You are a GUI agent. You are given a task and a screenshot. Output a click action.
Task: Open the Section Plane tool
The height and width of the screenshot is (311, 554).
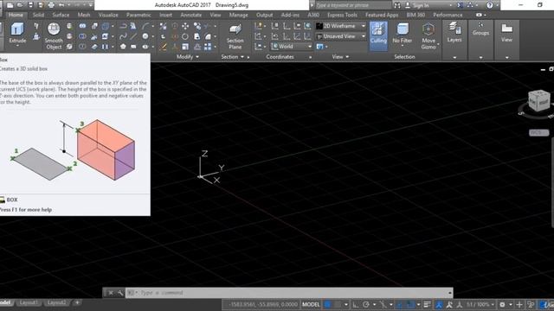(235, 36)
